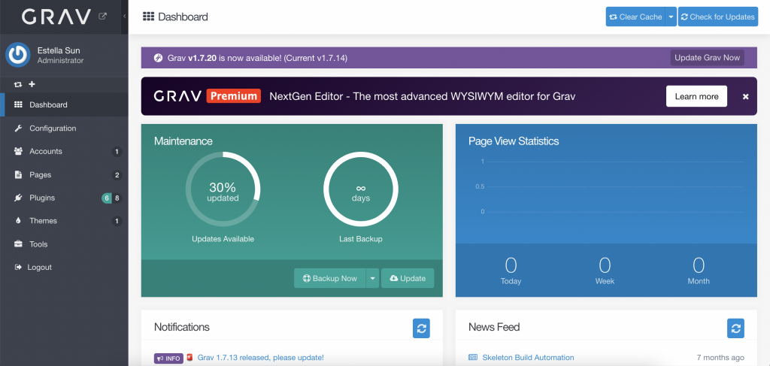770x366 pixels.
Task: Click Check for Updates button
Action: coord(718,17)
